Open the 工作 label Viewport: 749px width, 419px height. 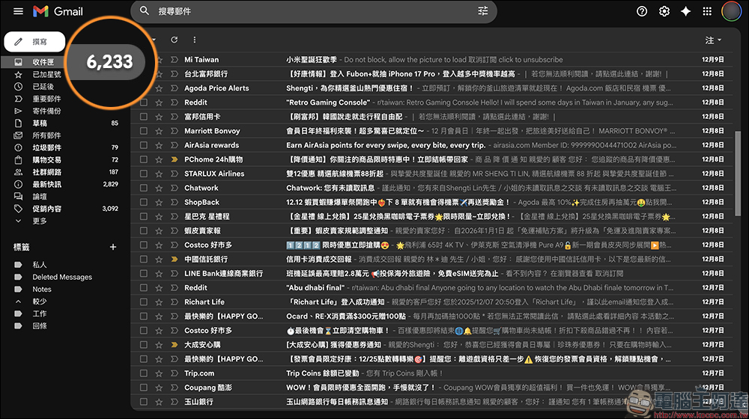click(x=39, y=314)
